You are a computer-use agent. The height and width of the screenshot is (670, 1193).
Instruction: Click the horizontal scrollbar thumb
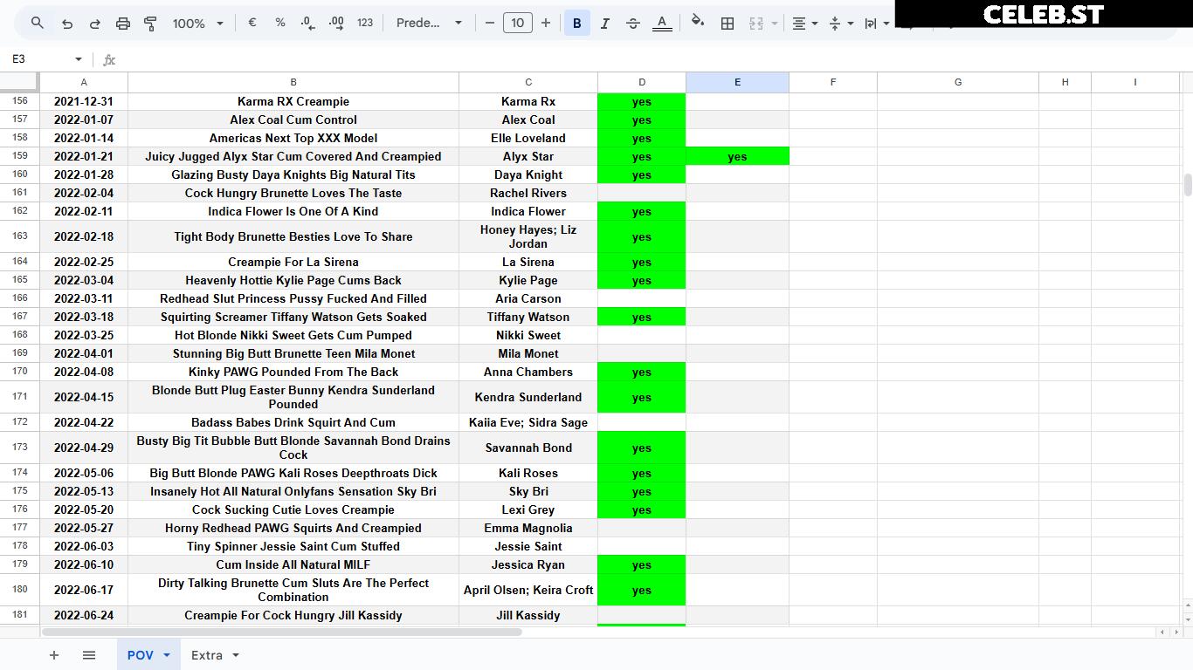[281, 632]
